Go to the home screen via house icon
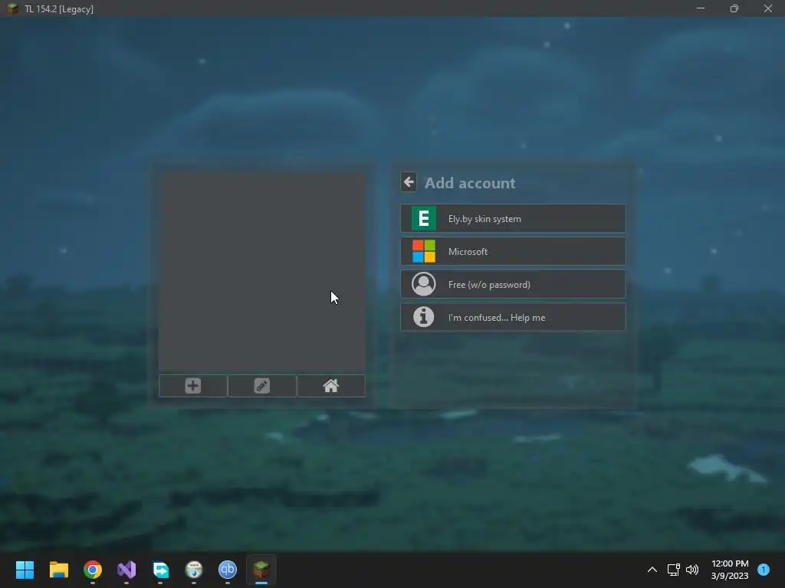The image size is (785, 588). 331,386
